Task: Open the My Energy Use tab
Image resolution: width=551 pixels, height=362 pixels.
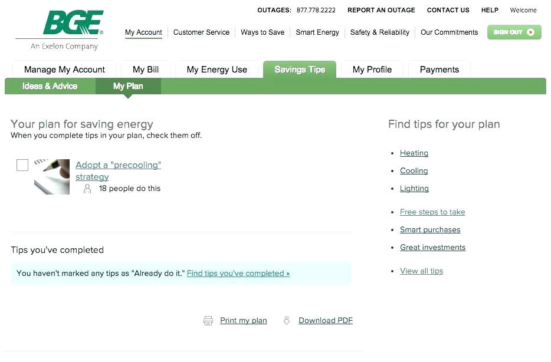Action: click(217, 70)
